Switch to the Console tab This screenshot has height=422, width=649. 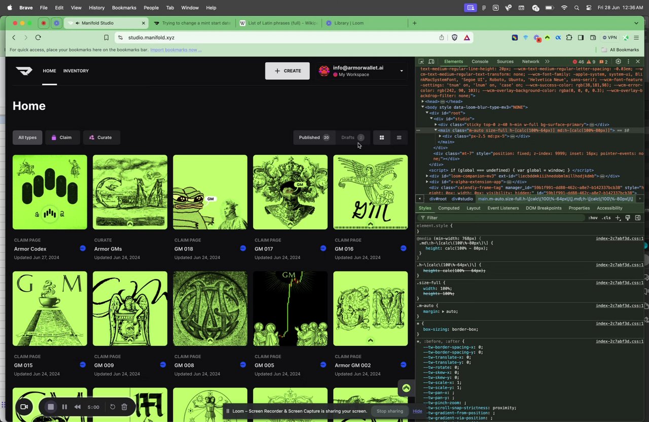click(x=480, y=61)
